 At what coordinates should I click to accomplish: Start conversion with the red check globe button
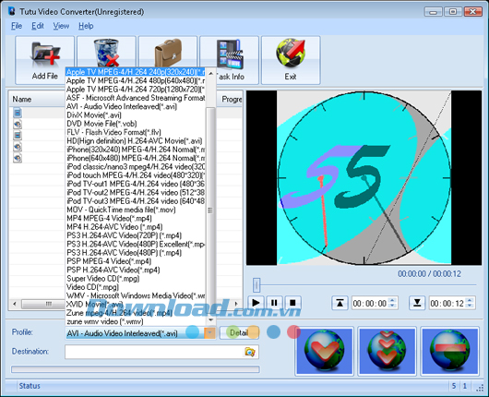pos(325,351)
